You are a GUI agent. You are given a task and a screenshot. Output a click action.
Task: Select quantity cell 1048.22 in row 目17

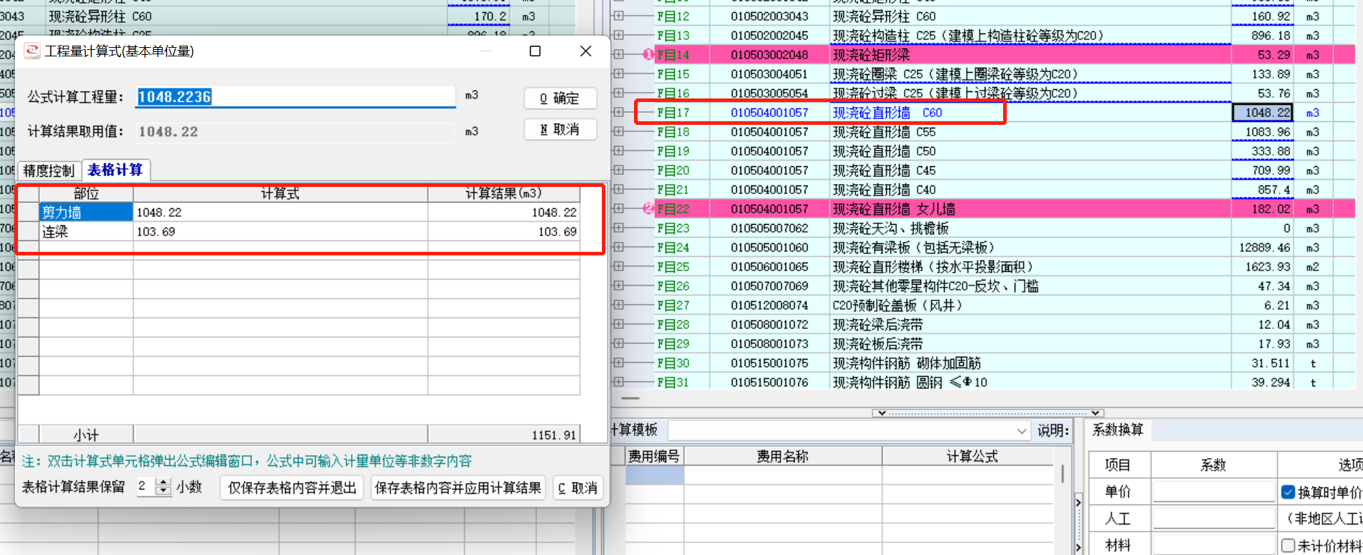pos(1263,112)
